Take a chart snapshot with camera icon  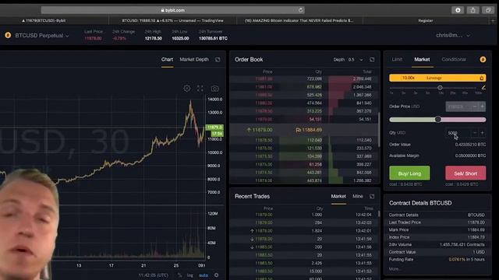click(x=215, y=89)
